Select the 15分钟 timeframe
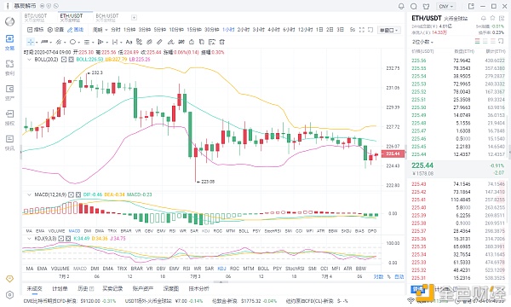The image size is (511, 307). click(x=194, y=30)
